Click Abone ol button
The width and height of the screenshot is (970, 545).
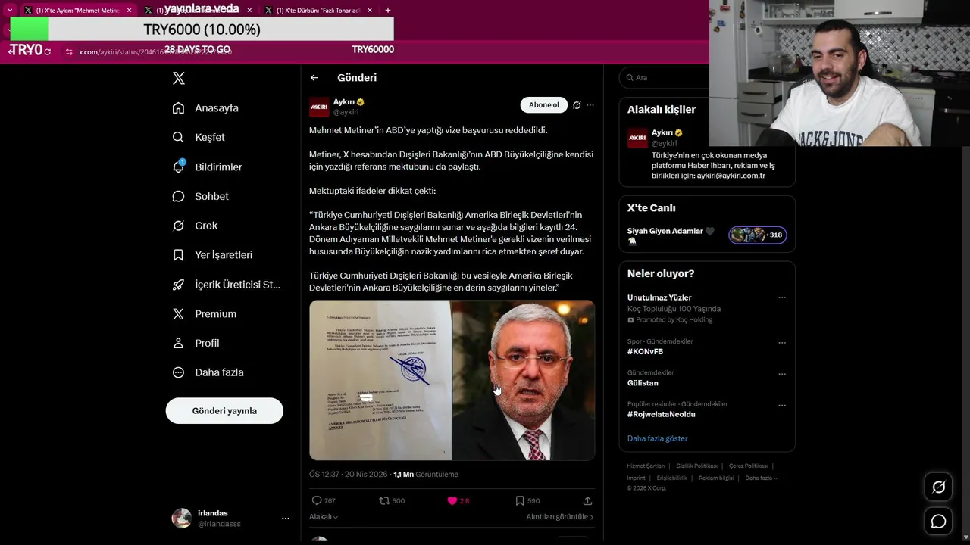click(x=543, y=105)
